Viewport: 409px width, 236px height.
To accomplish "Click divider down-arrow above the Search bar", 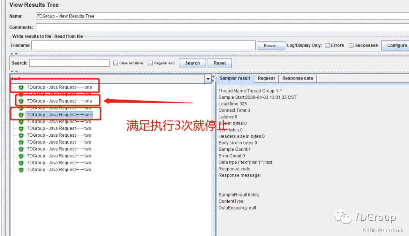I will pos(16,54).
